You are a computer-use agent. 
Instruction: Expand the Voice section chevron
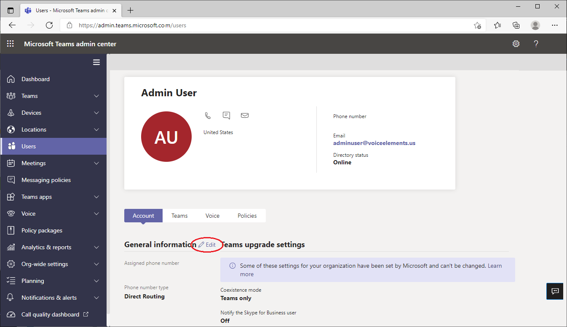point(96,214)
